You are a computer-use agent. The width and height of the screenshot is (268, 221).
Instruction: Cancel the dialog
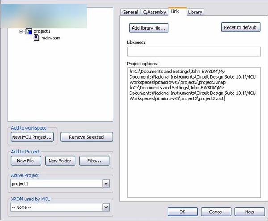tap(216, 212)
